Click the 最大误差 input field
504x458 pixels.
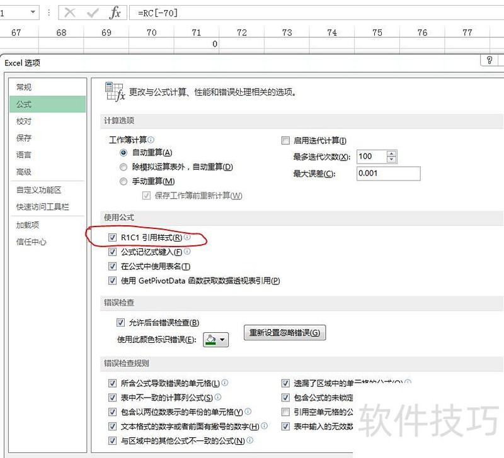(x=387, y=174)
